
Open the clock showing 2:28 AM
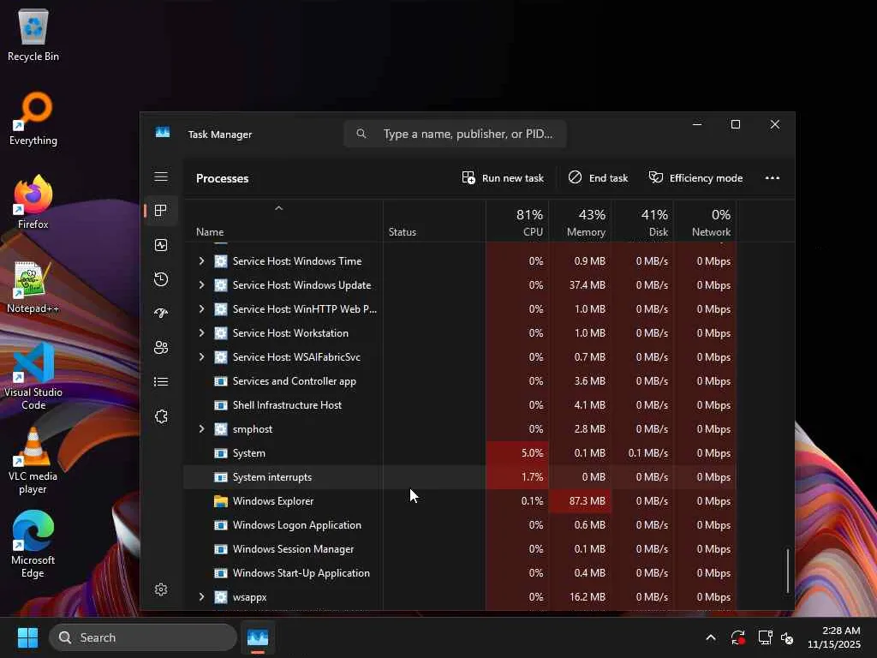pos(834,637)
